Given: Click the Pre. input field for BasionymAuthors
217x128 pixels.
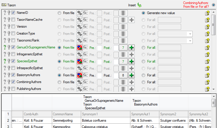Looking at the screenshot, I should point(99,75).
